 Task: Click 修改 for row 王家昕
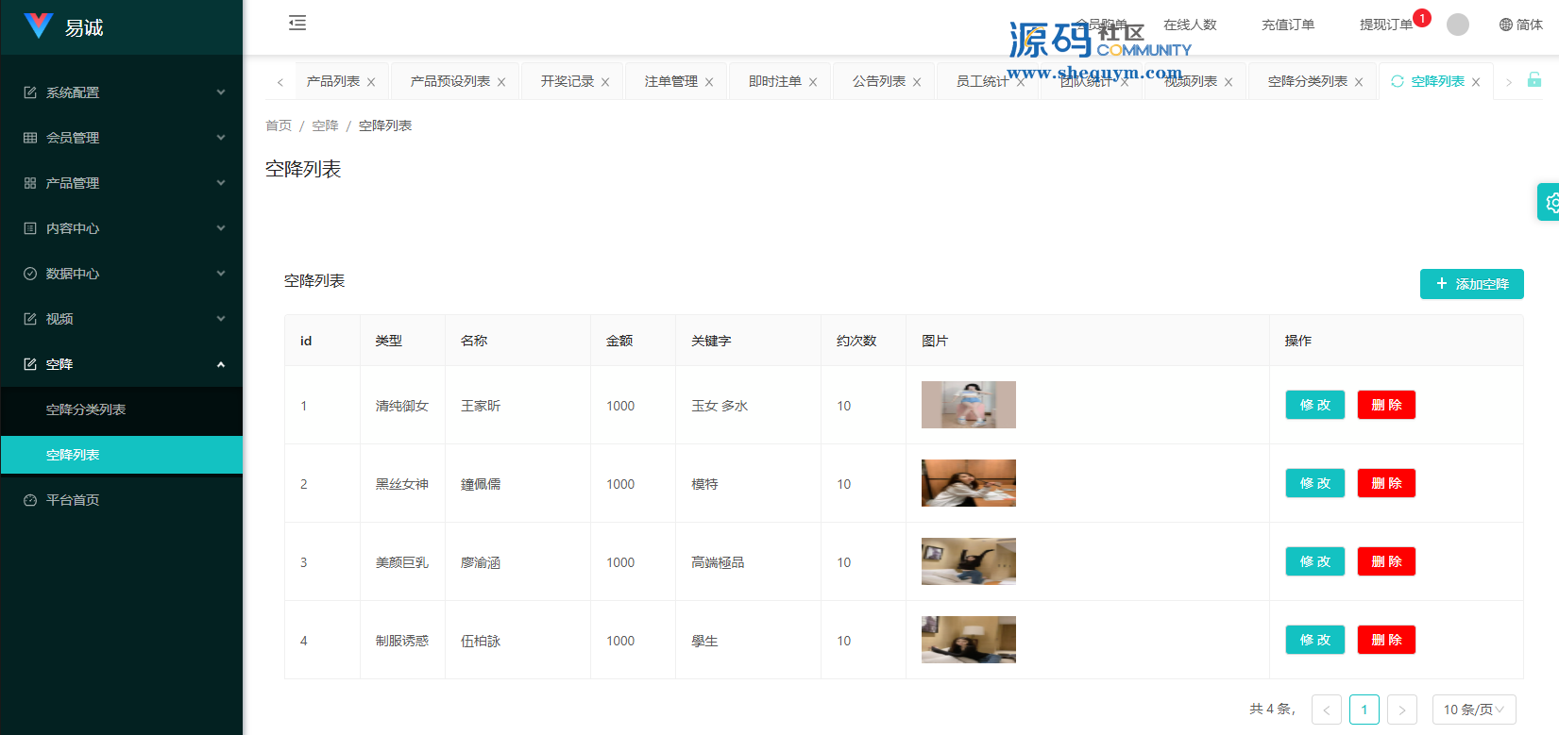[1314, 405]
